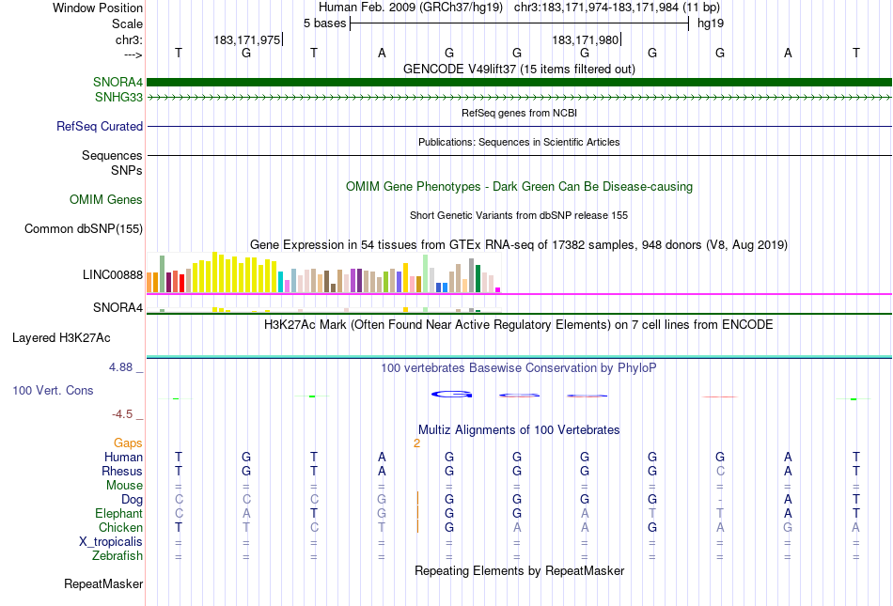Click the SNPs track label
Image resolution: width=893 pixels, height=606 pixels.
127,170
